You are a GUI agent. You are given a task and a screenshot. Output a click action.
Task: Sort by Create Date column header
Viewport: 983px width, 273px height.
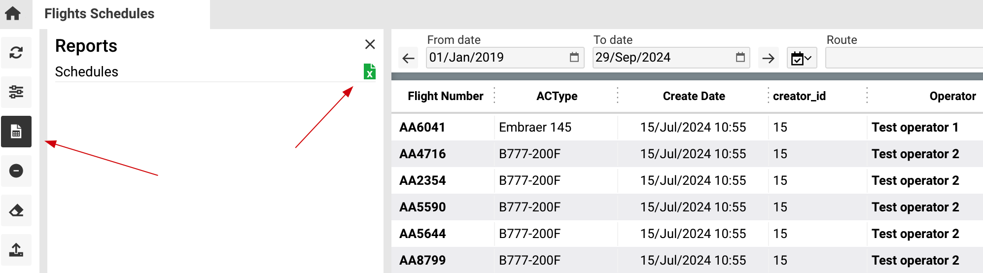pyautogui.click(x=694, y=96)
